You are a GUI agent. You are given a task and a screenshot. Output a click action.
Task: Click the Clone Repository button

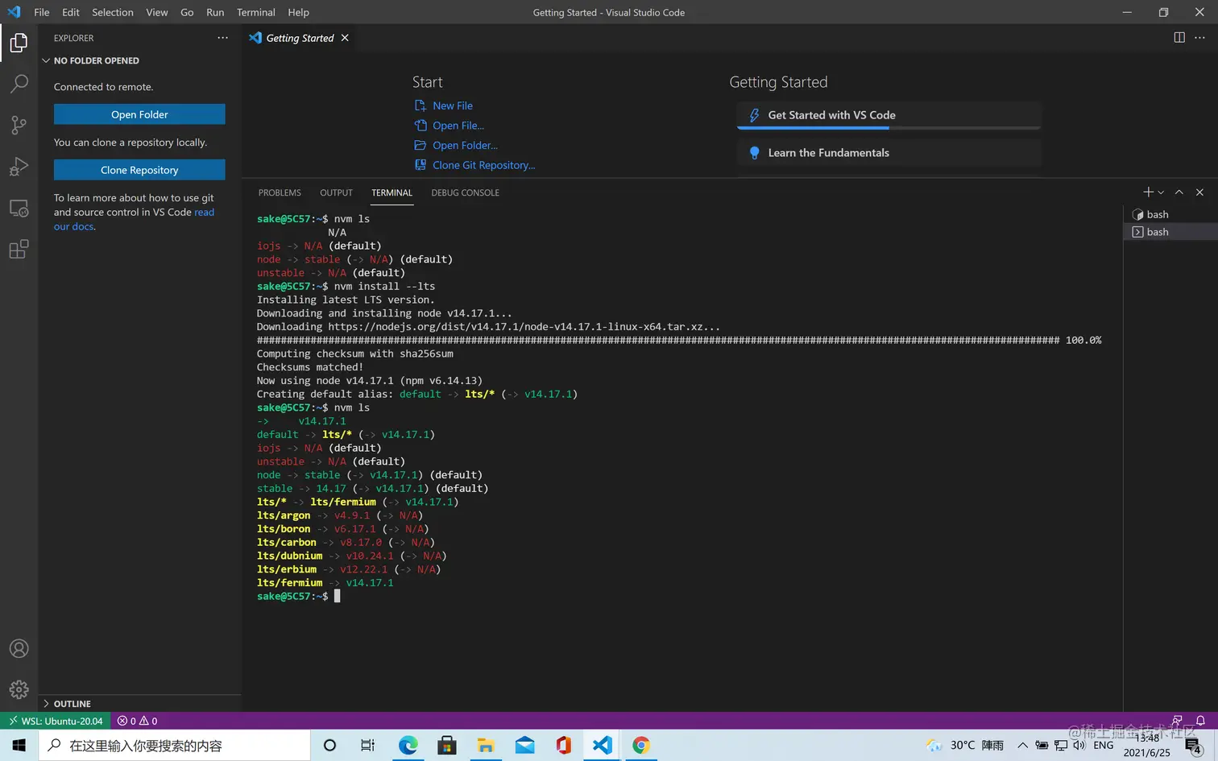(x=139, y=170)
